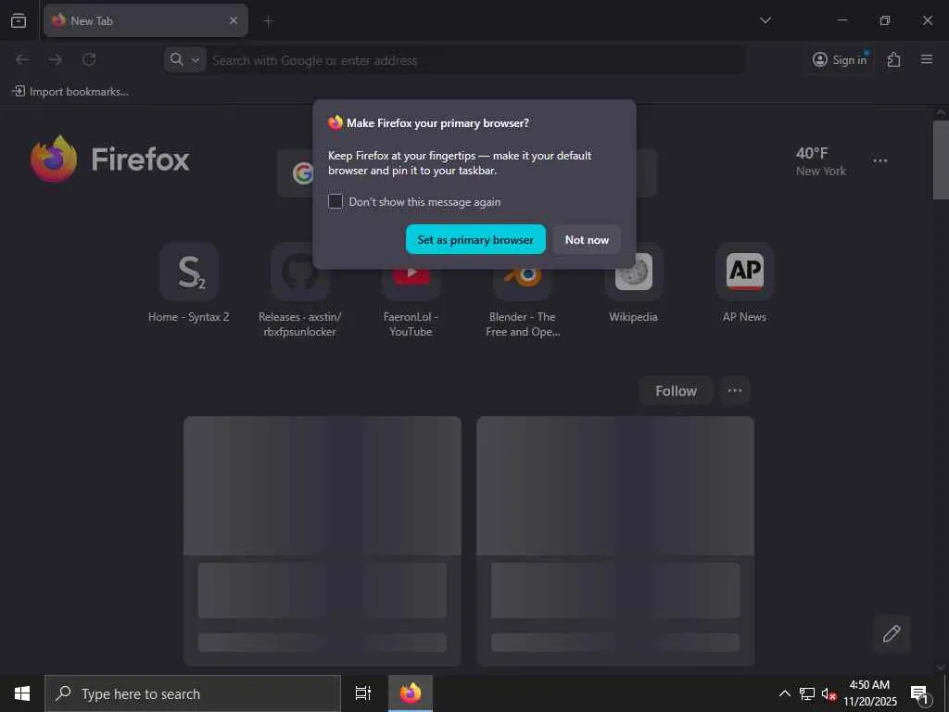Click the page vertical scrollbar thumb

941,159
